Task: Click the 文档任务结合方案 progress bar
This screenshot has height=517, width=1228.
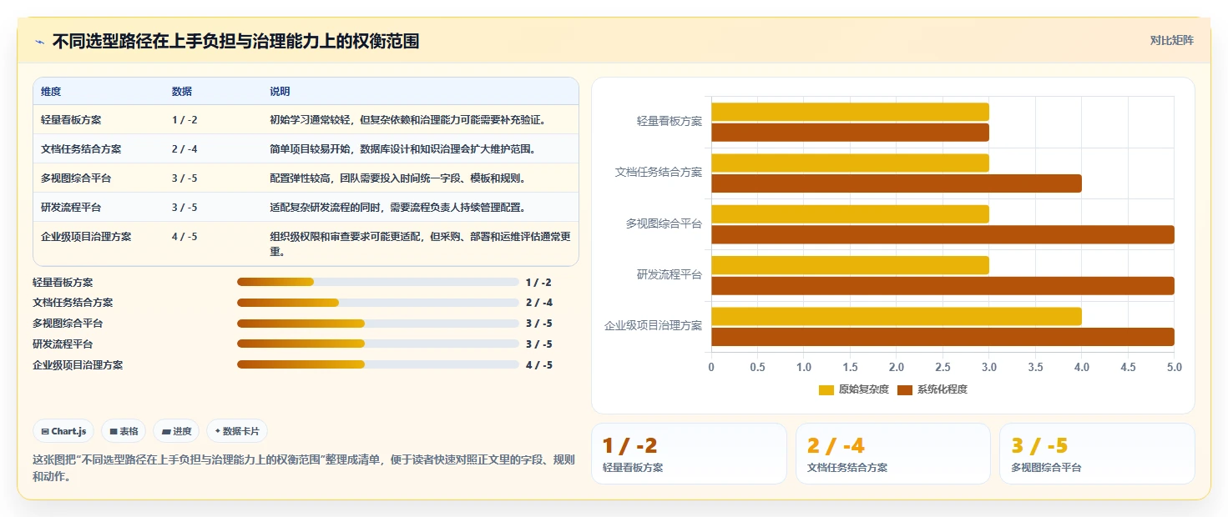Action: 378,303
